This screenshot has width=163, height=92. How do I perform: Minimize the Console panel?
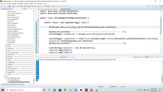[x=159, y=57]
